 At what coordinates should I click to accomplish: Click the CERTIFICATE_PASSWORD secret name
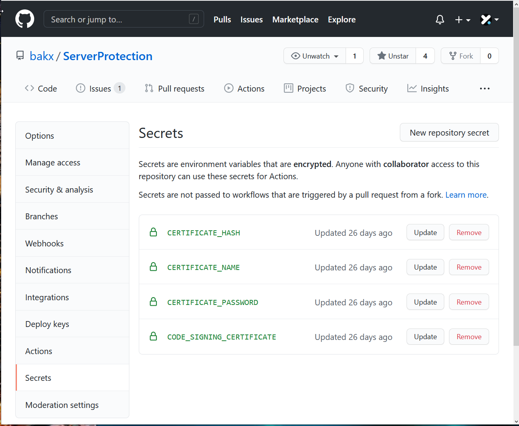[213, 302]
